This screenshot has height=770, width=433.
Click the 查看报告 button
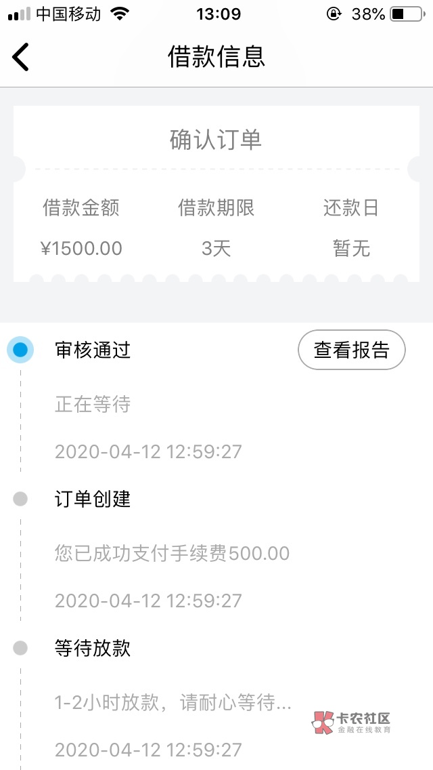coord(351,350)
